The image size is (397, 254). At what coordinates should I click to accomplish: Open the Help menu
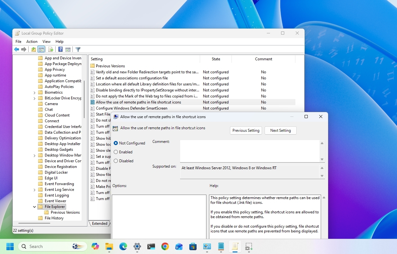(x=59, y=42)
